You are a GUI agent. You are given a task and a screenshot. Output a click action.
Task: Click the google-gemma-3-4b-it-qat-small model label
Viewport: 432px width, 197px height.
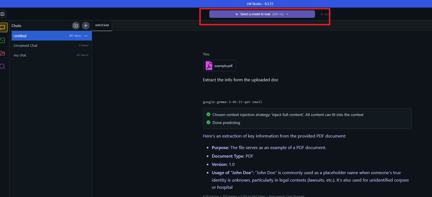click(232, 102)
